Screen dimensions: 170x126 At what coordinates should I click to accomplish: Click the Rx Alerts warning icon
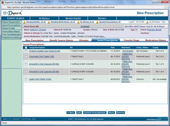click(78, 22)
